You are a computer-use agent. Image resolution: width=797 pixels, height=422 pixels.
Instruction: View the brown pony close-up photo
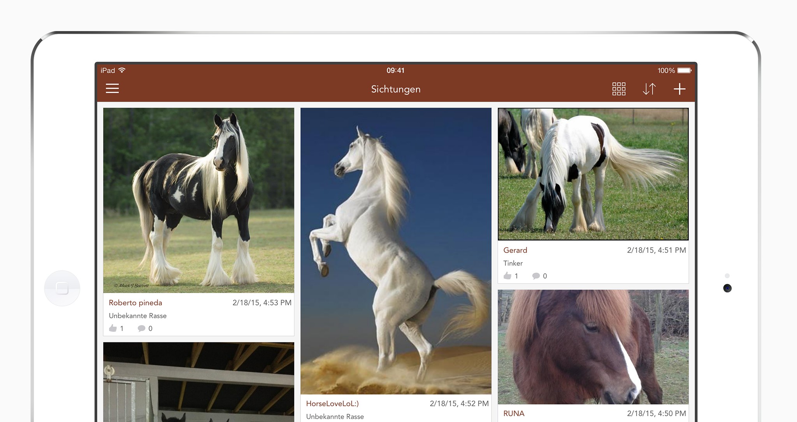[593, 347]
